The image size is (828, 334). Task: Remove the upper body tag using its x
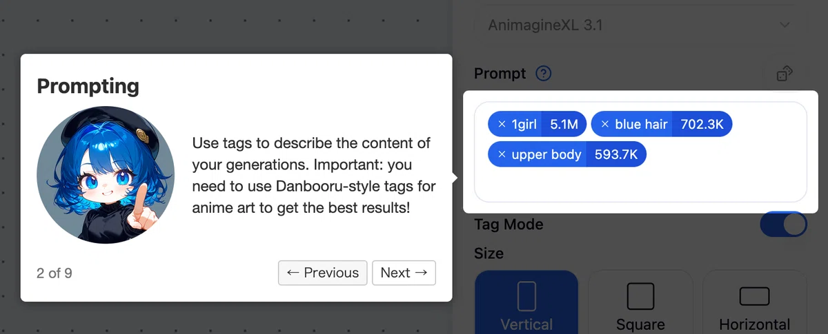click(502, 154)
